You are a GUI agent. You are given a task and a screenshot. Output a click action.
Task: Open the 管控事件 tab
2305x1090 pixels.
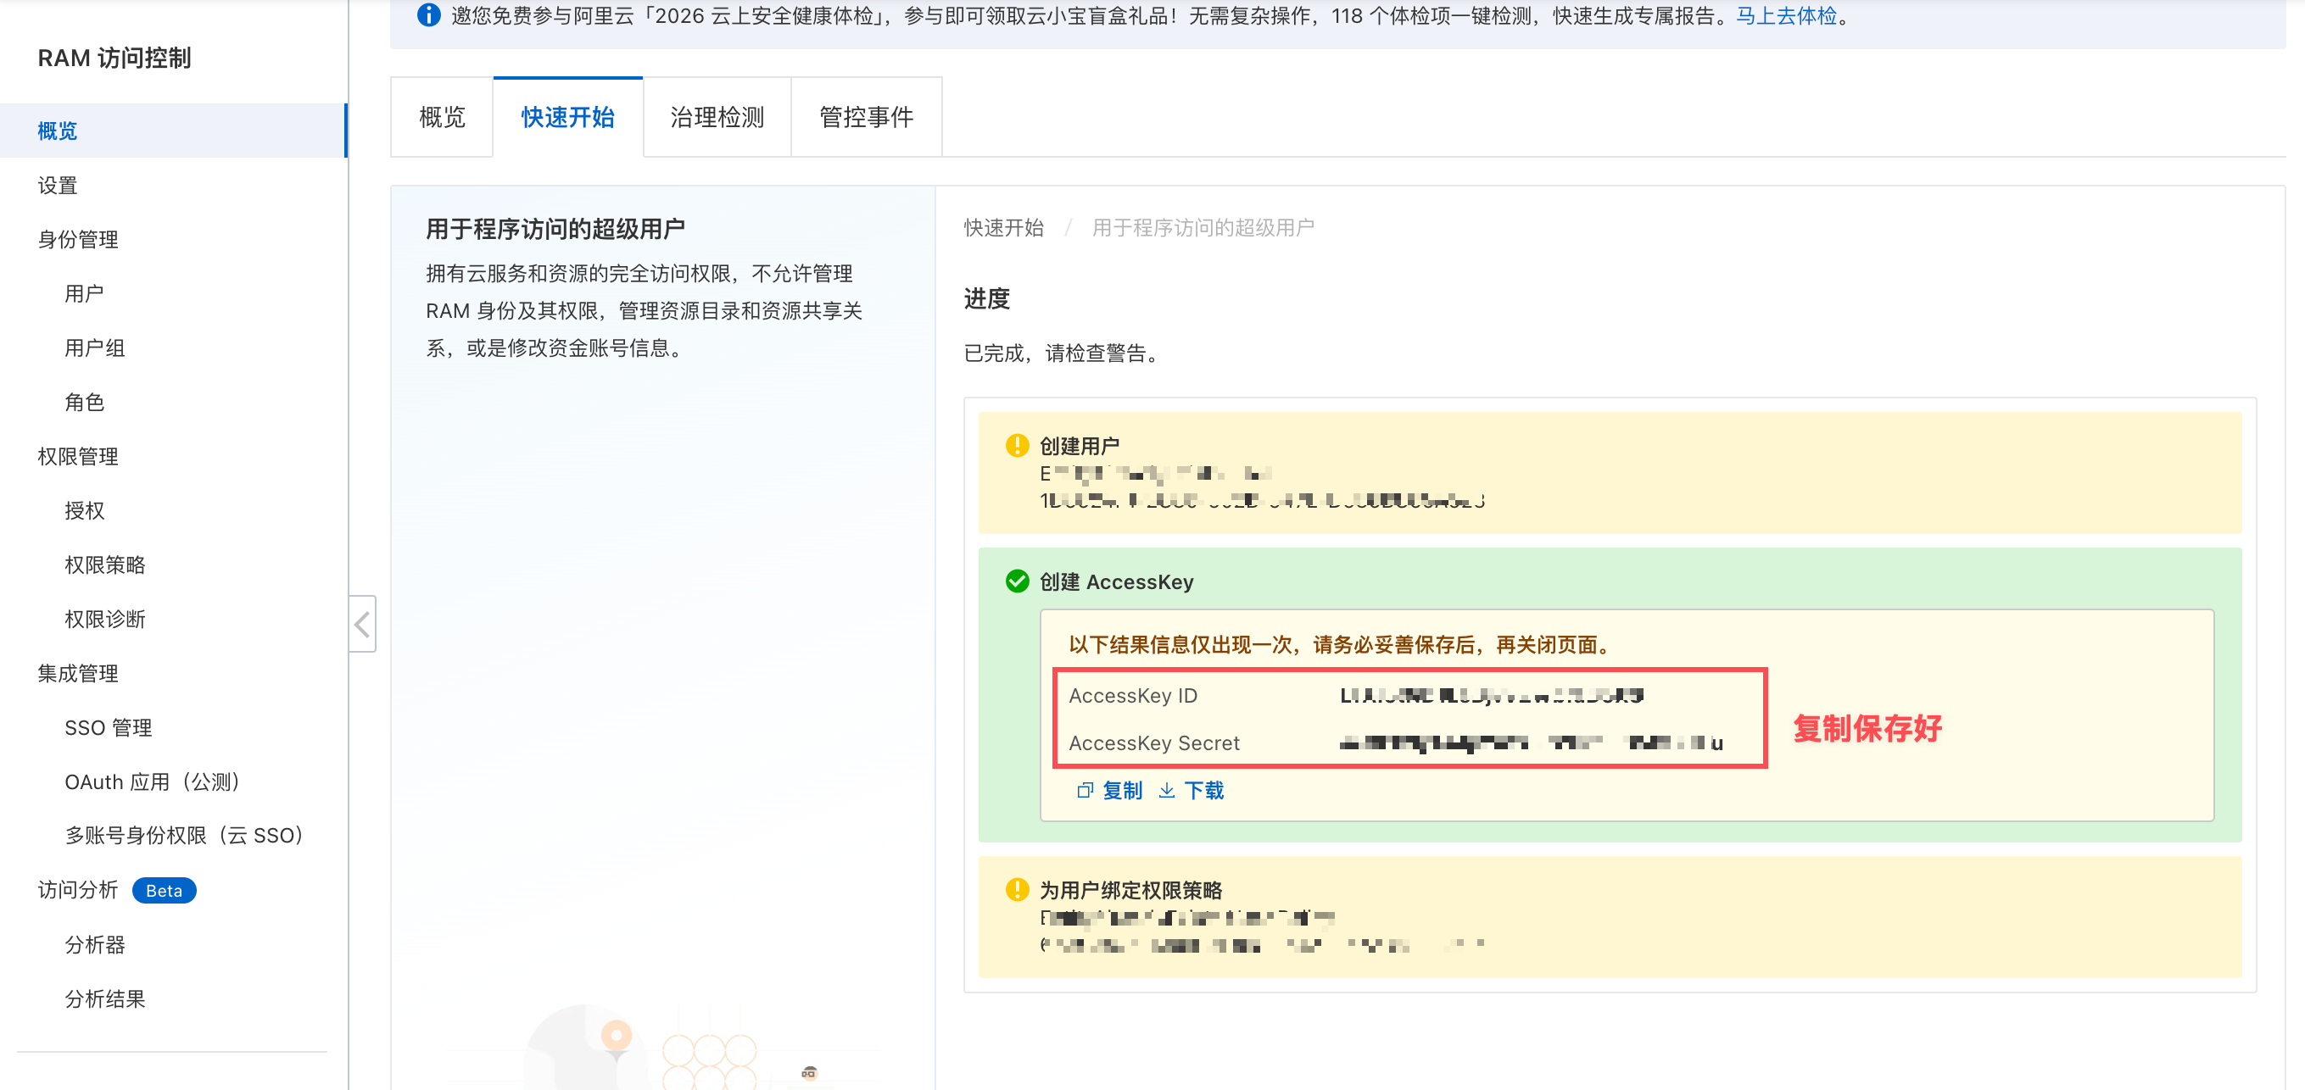[x=867, y=117]
